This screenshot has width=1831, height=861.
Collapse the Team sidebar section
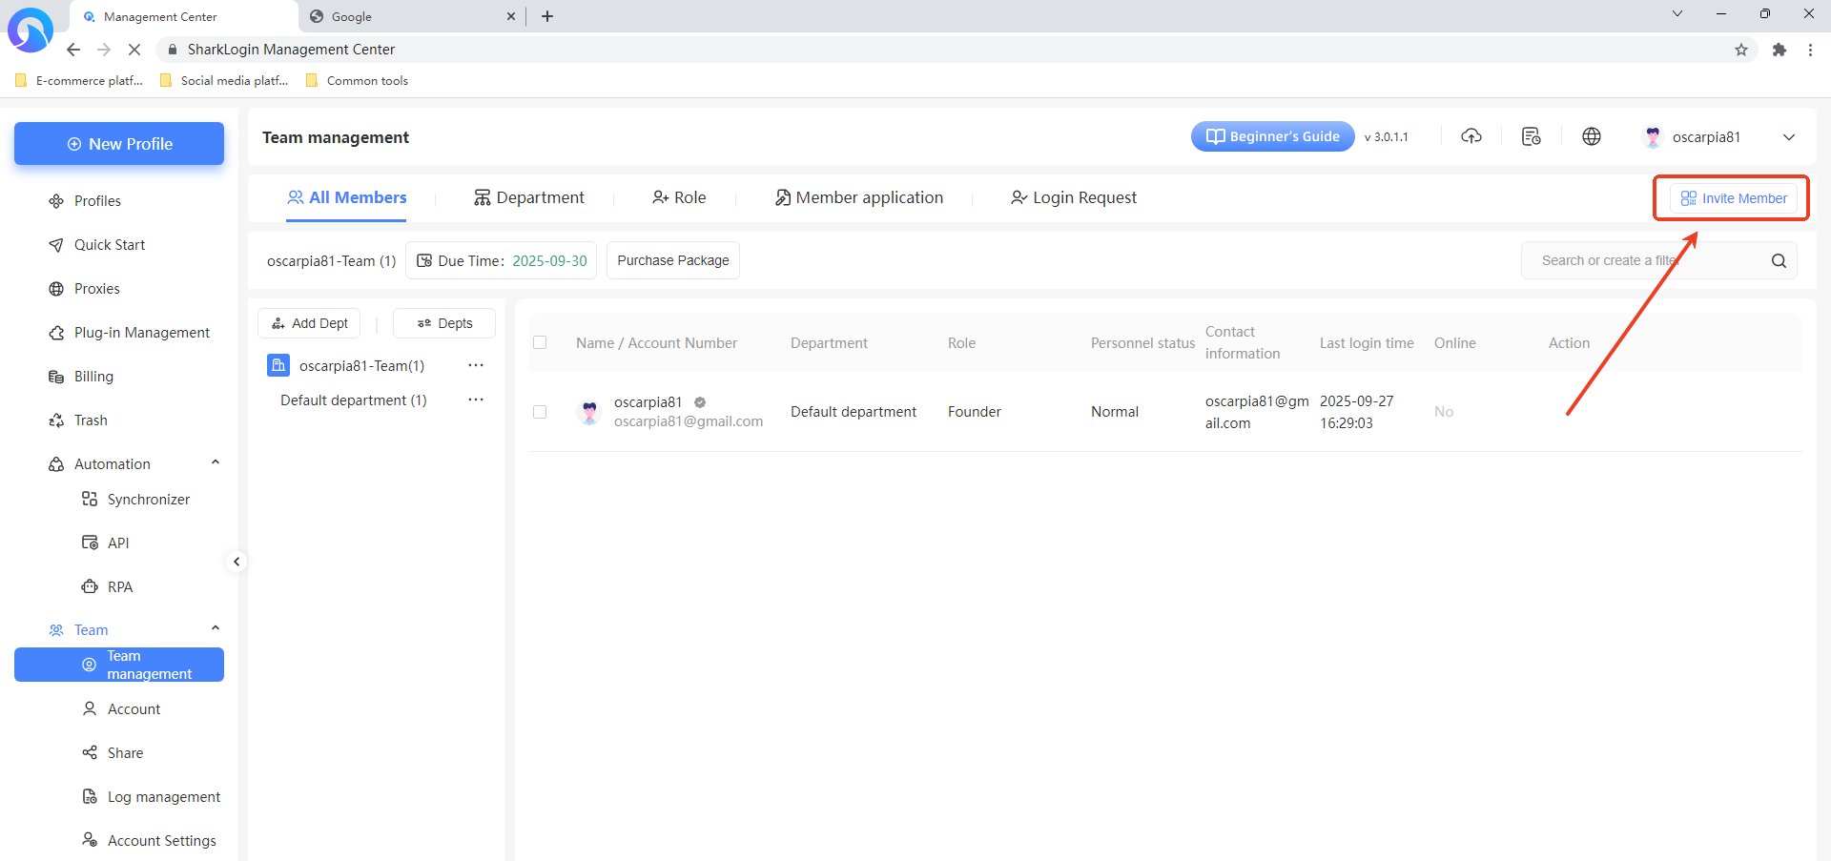coord(216,629)
